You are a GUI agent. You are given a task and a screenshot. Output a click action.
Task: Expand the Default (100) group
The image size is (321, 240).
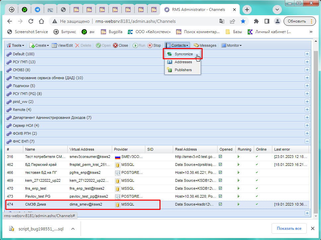tap(307, 54)
